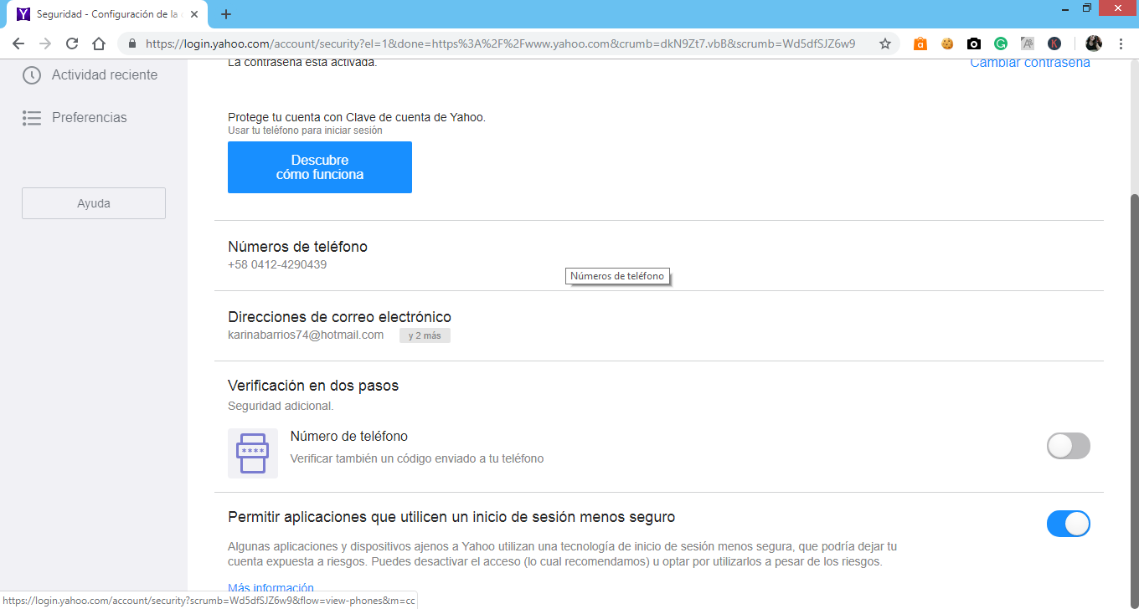Image resolution: width=1139 pixels, height=609 pixels.
Task: Open Actividad reciente in the sidebar
Action: coord(105,75)
